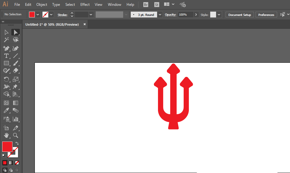
Task: Select the Line Segment tool
Action: [16, 56]
